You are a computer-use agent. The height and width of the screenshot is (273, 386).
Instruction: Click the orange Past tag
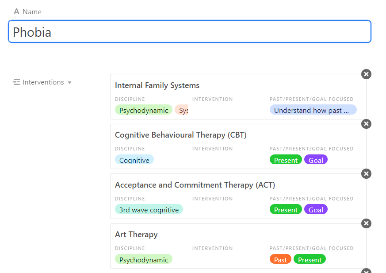[280, 259]
